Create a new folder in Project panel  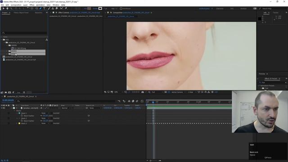6,92
